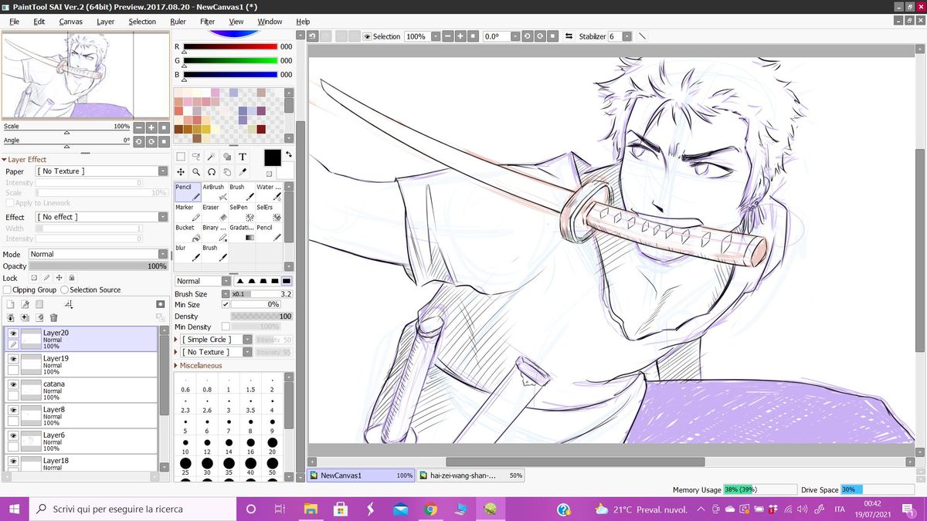Open the layer Effect dropdown
The height and width of the screenshot is (521, 927).
163,217
